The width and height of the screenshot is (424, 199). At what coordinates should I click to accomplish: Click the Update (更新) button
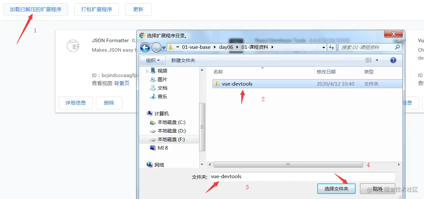(x=138, y=10)
